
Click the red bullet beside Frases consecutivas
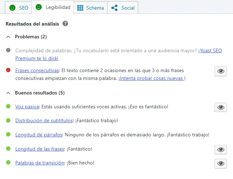(x=8, y=70)
